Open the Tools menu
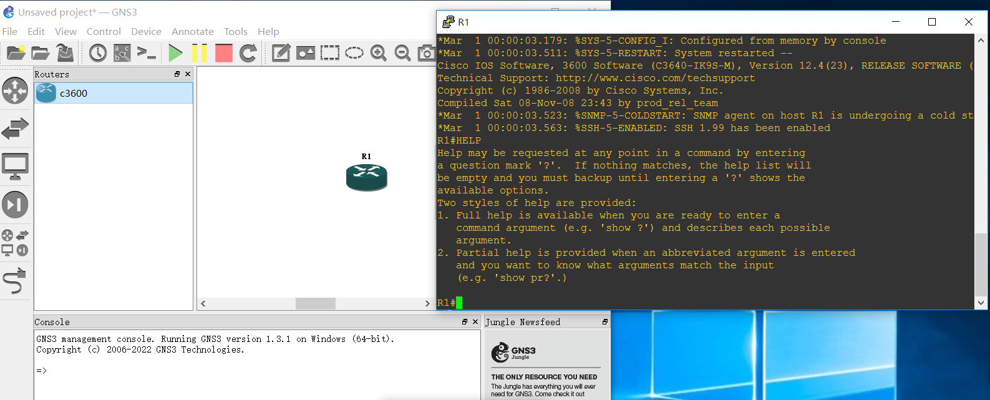The height and width of the screenshot is (400, 990). tap(236, 31)
